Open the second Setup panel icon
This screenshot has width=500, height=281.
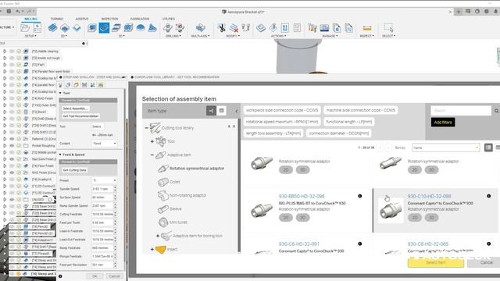[37, 28]
